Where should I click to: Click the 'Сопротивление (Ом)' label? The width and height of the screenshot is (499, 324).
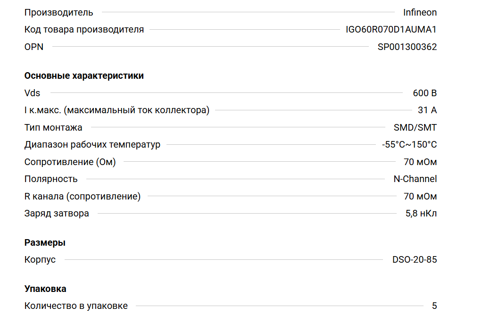70,162
